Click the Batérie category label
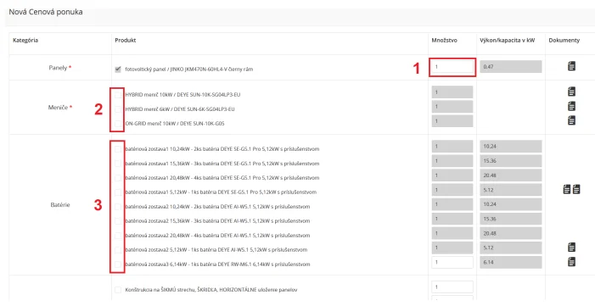 point(60,205)
